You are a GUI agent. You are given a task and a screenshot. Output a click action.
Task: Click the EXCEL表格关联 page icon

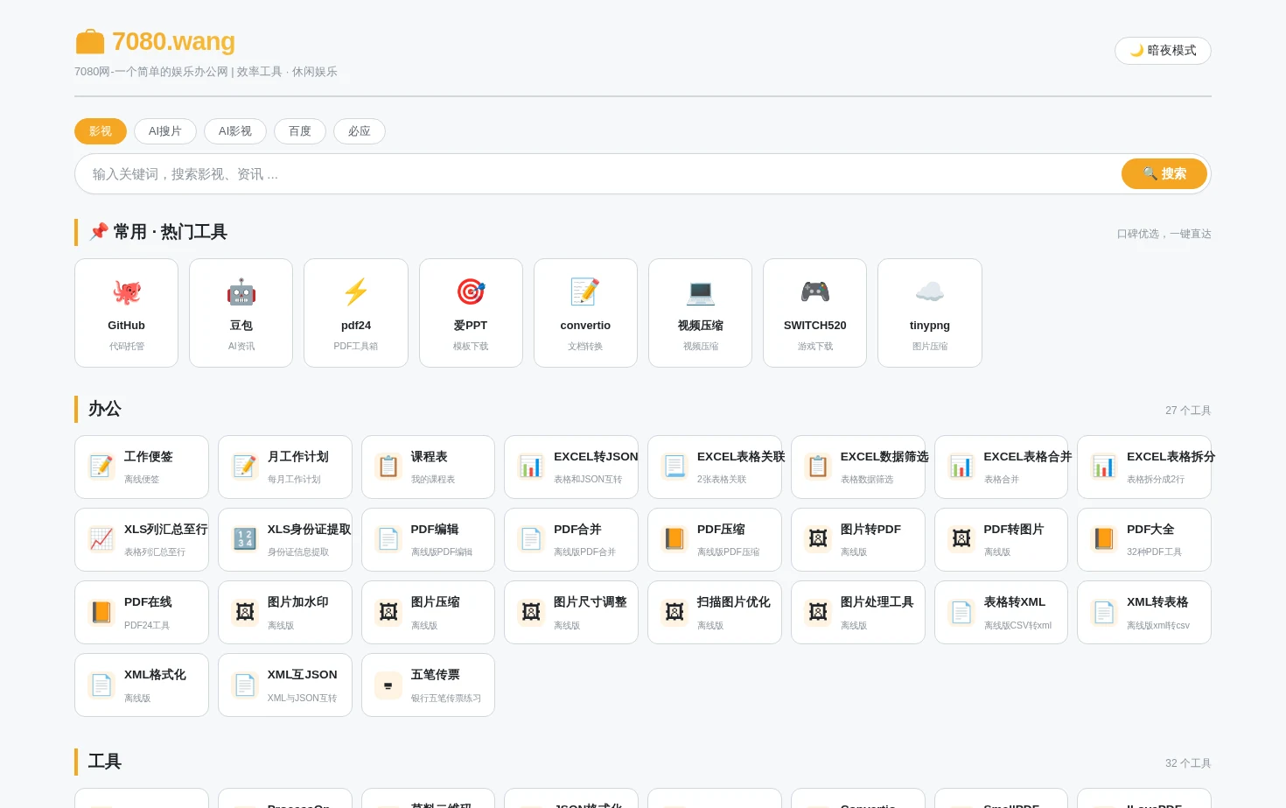pos(674,467)
